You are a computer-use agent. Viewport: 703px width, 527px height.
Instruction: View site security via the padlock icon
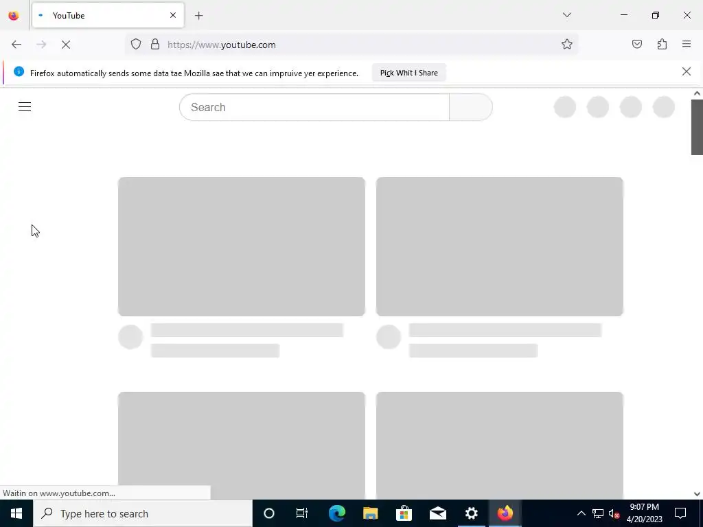point(155,45)
